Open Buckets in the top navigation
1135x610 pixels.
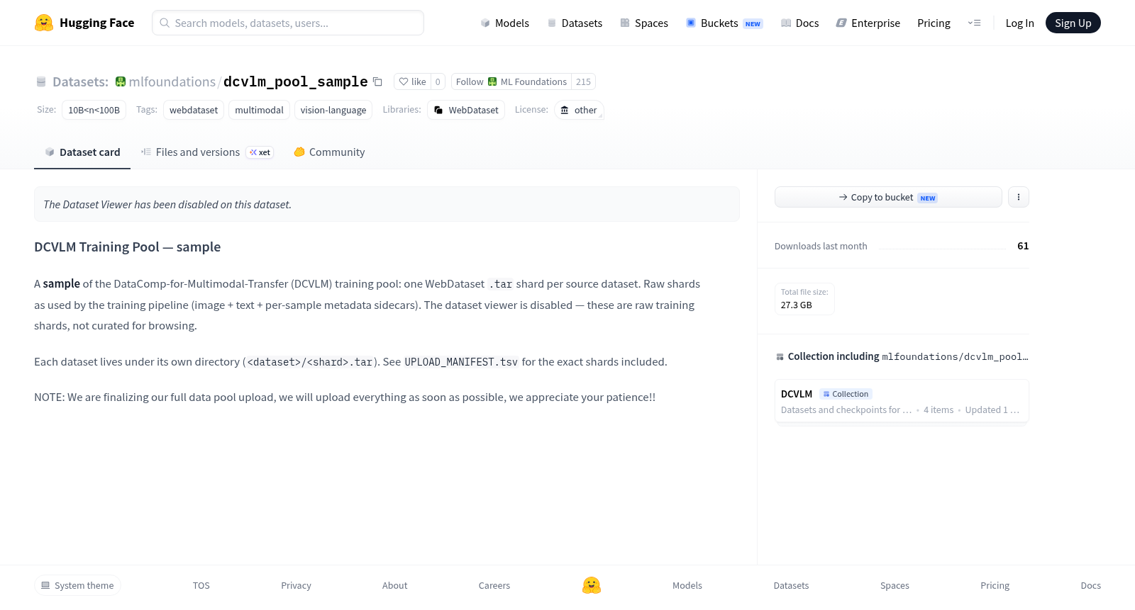pyautogui.click(x=724, y=23)
